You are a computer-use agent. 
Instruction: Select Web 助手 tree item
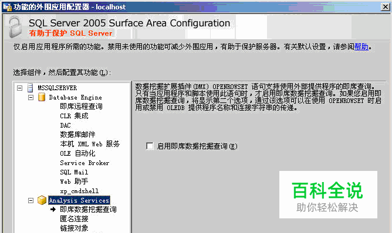[x=74, y=181]
